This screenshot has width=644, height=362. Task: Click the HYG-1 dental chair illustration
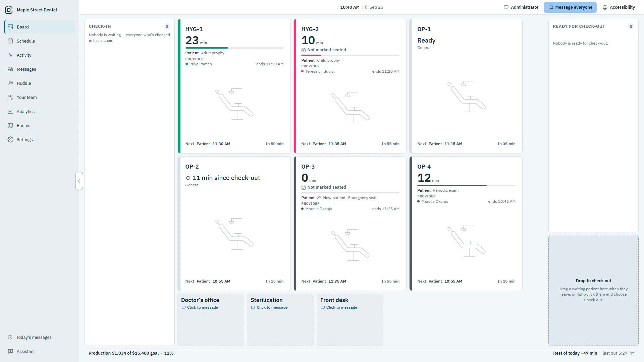coord(234,104)
